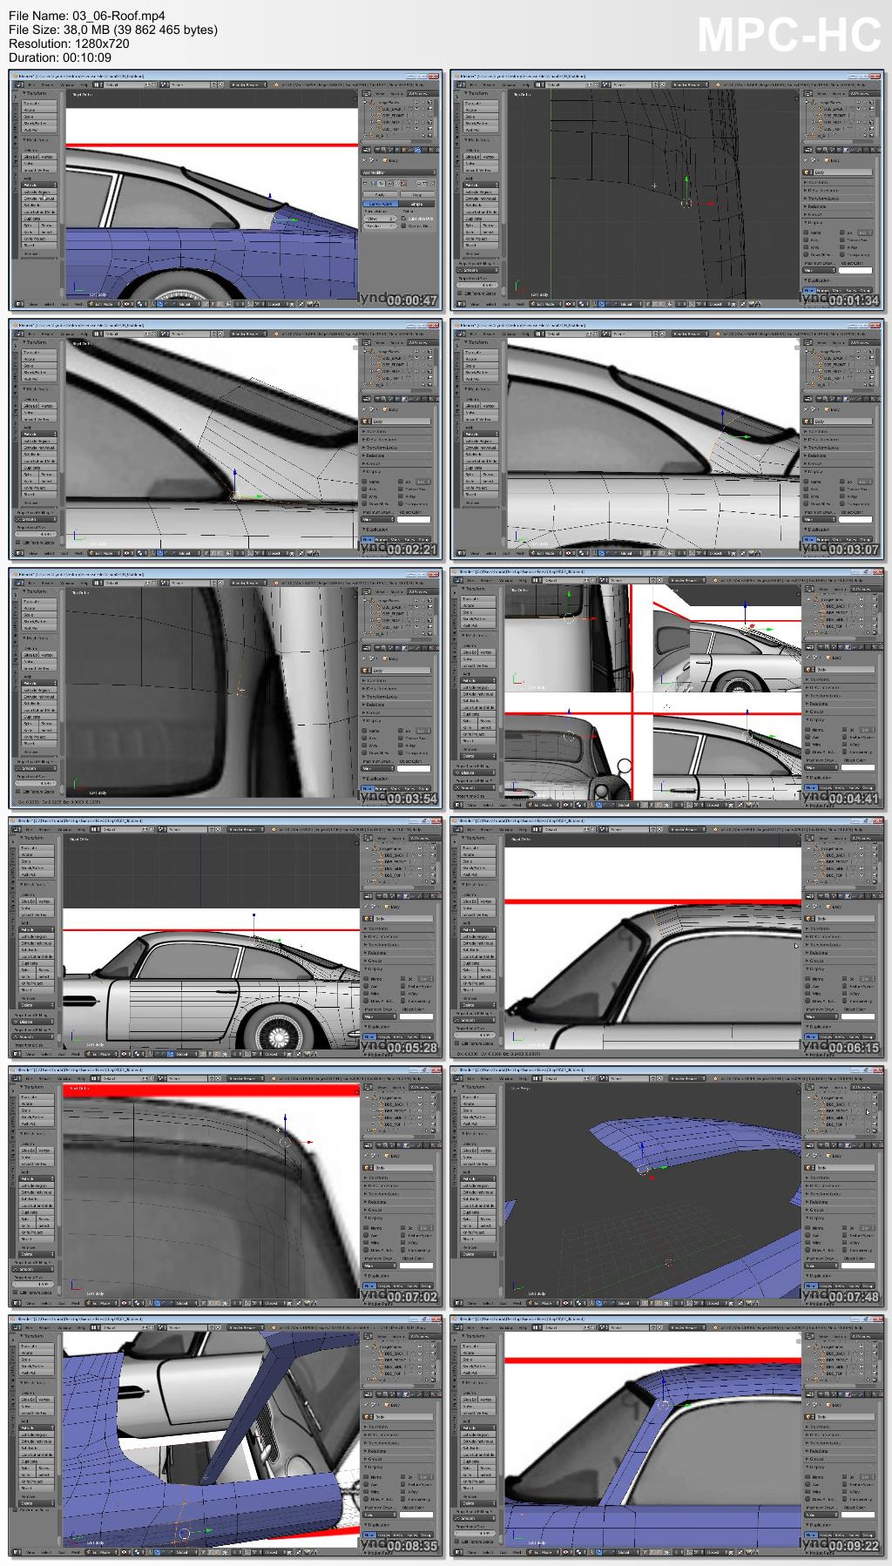Viewport: 892px width, 1566px height.
Task: Click modifier Copy button in 00:00:47 thumbnail
Action: click(417, 194)
